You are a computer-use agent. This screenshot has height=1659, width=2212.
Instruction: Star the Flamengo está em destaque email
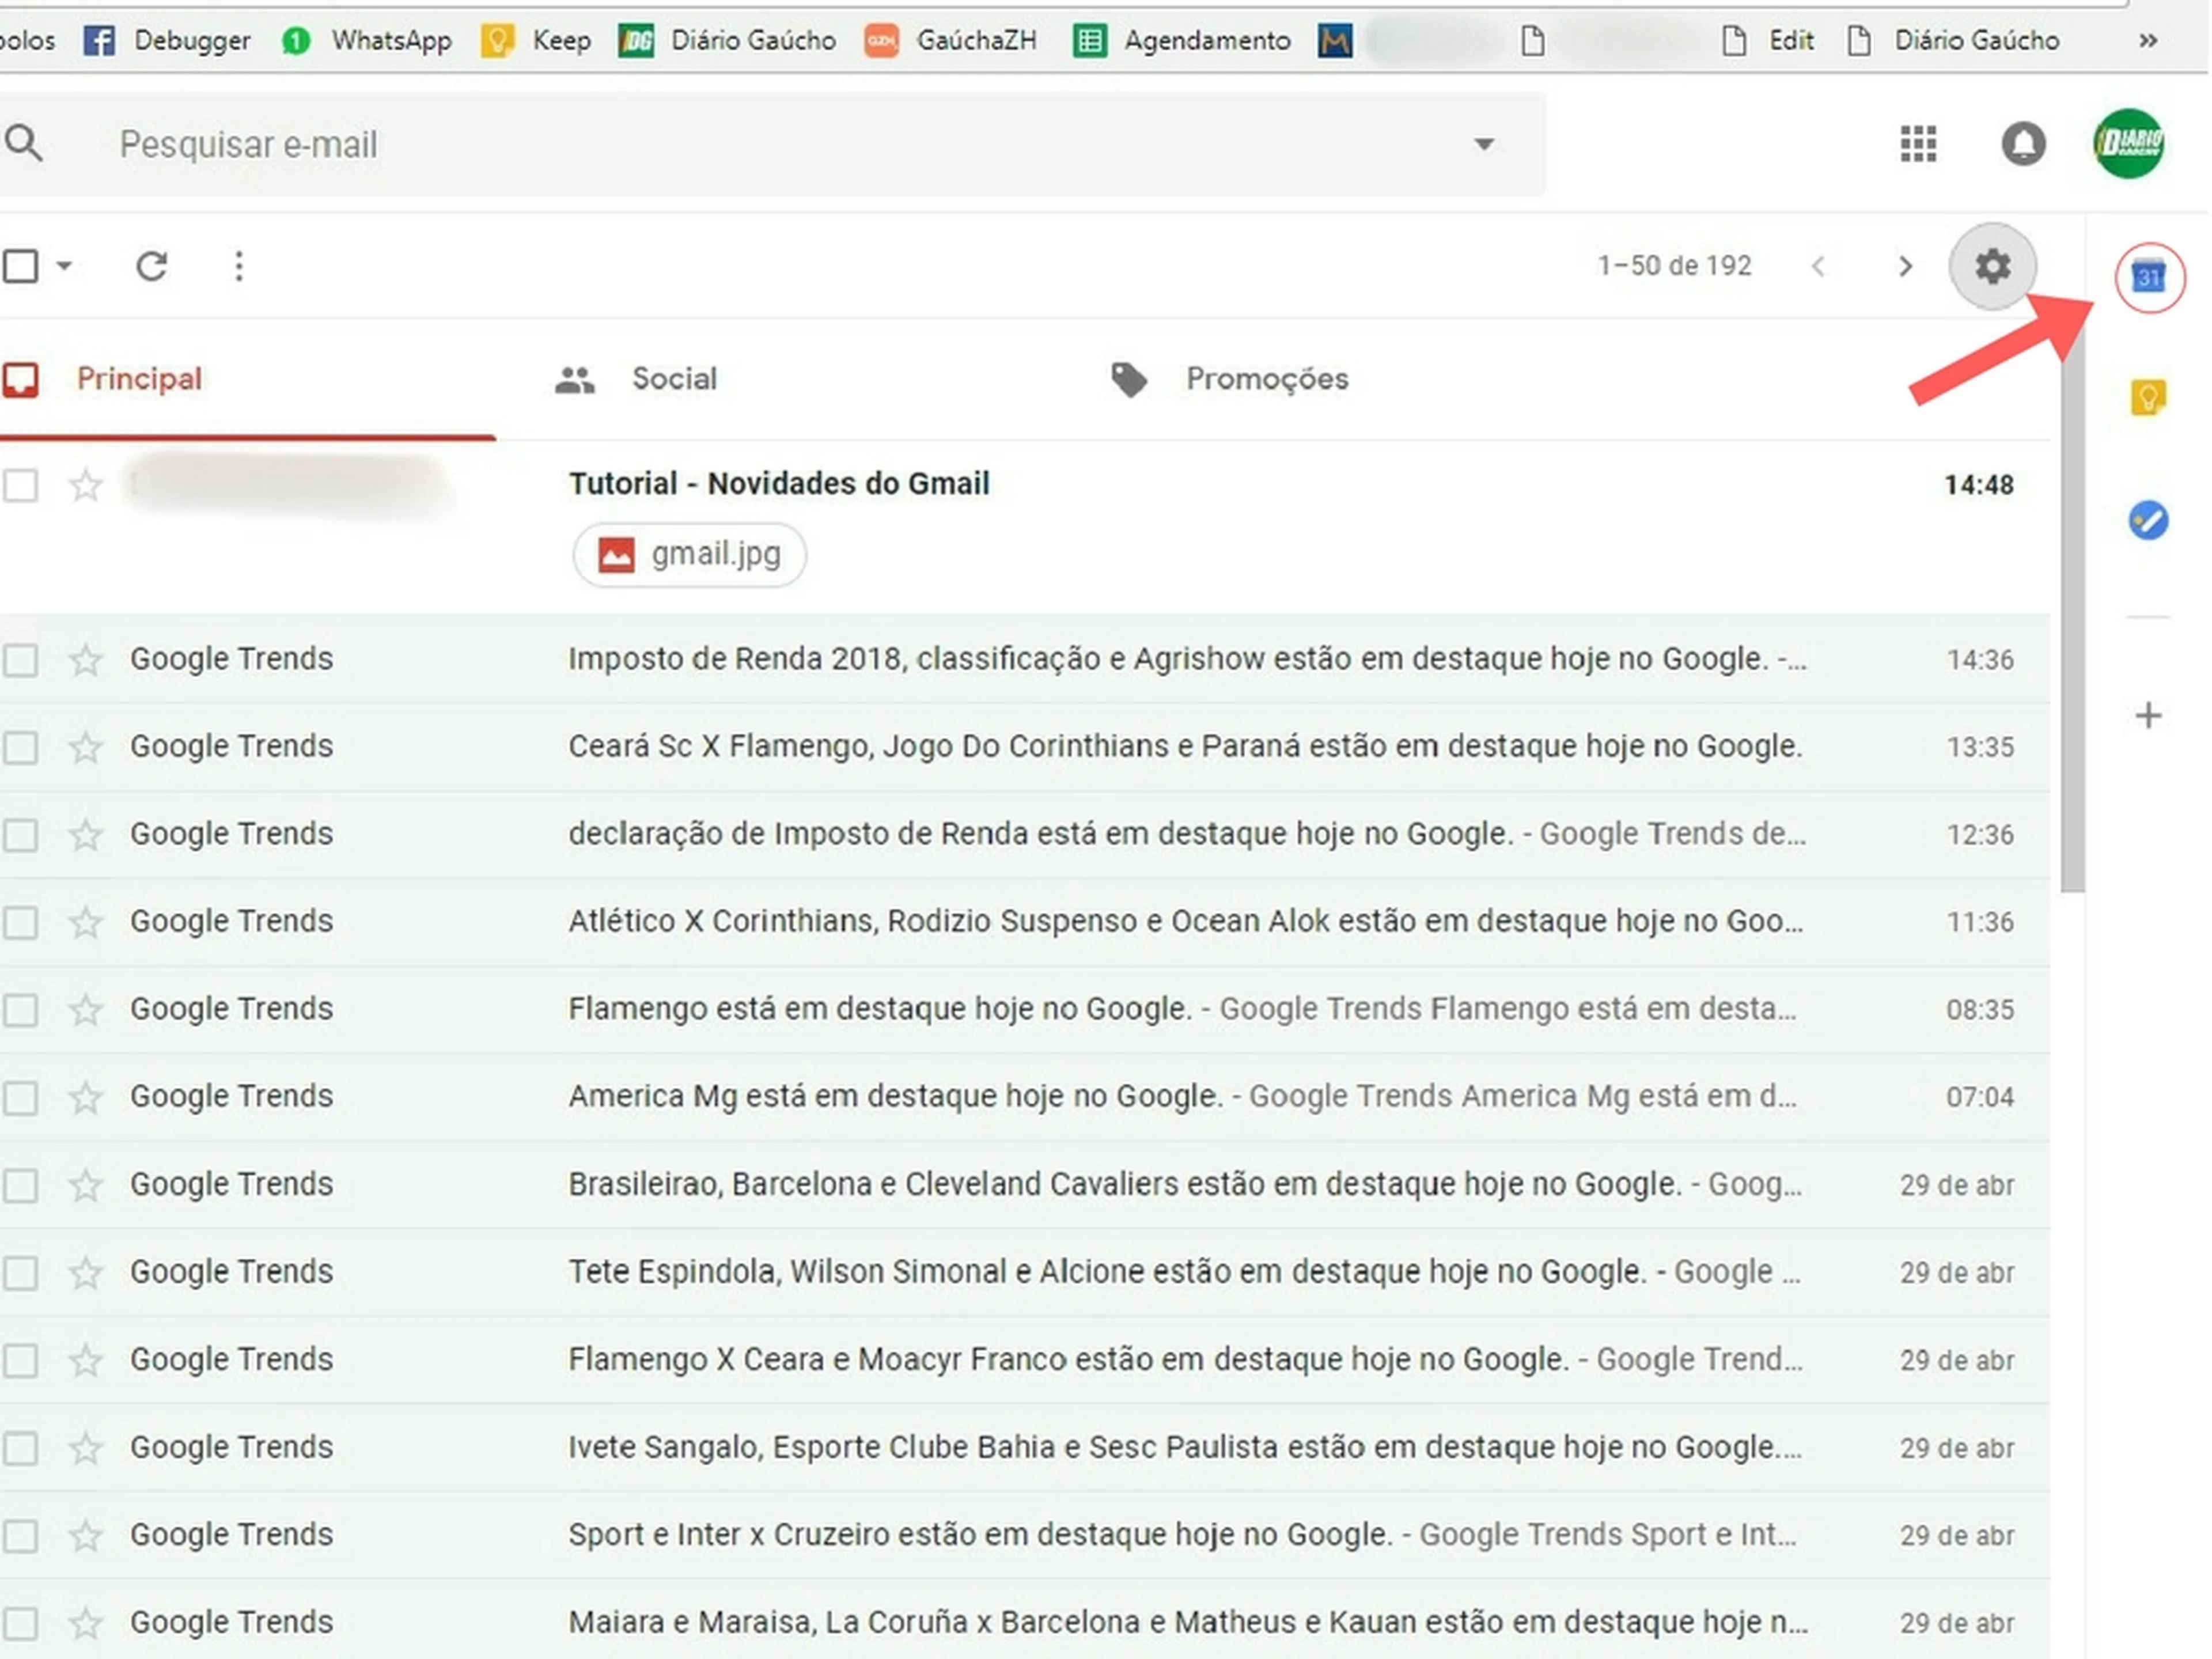point(85,1009)
